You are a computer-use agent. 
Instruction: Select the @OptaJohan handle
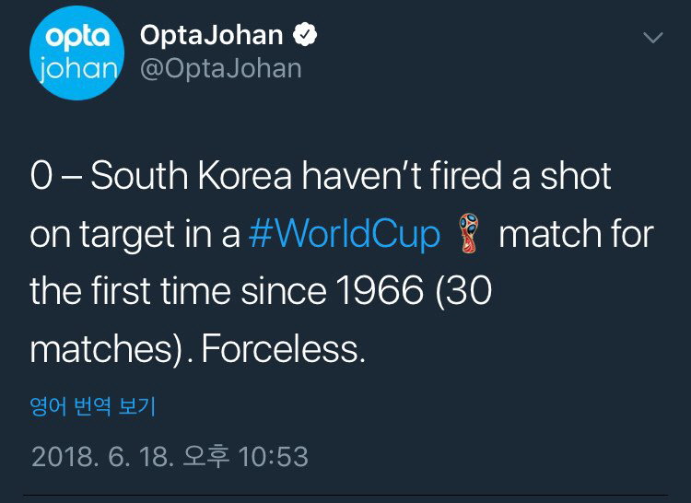(220, 69)
